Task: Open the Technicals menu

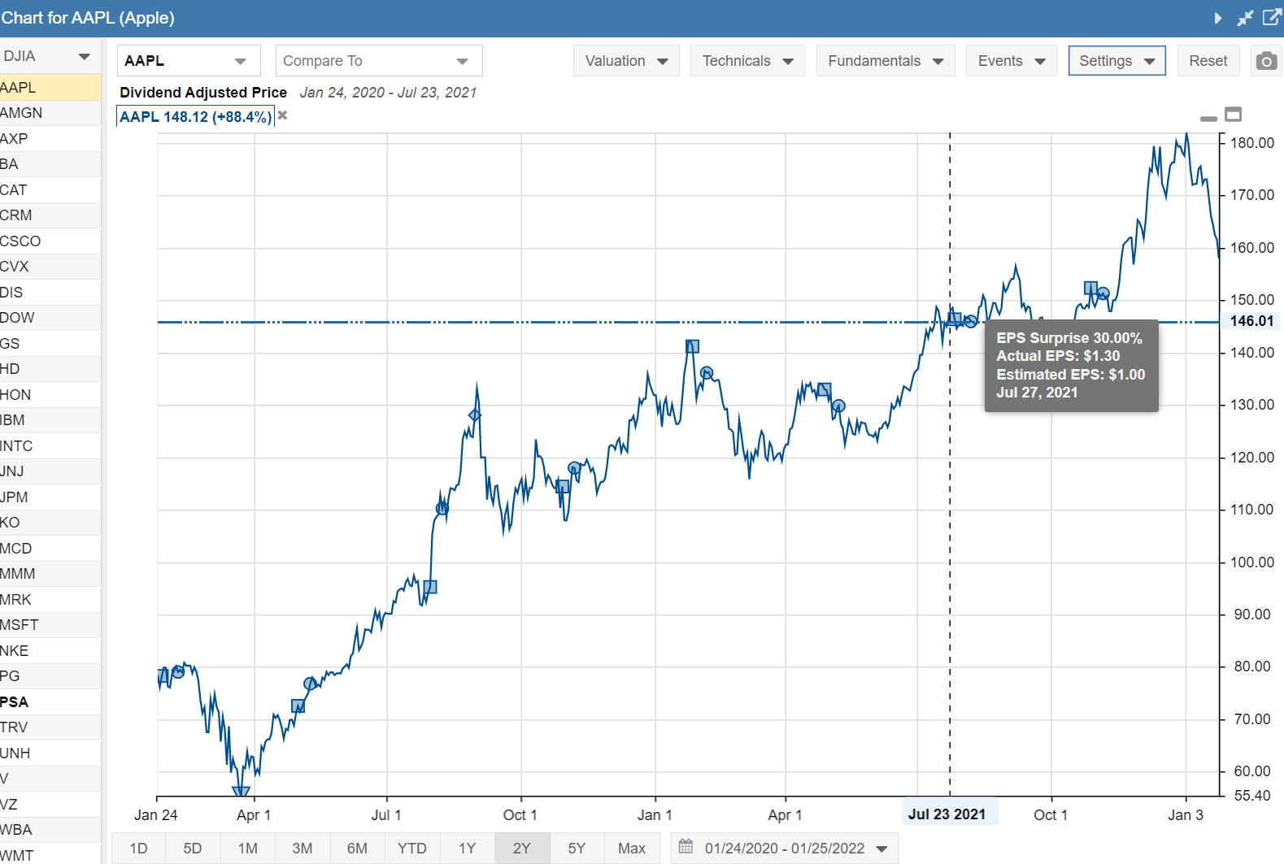Action: [746, 61]
